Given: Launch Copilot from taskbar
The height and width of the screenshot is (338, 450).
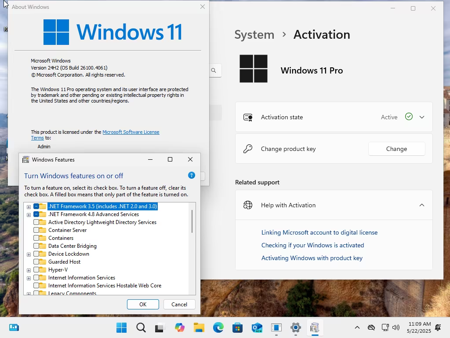Looking at the screenshot, I should tap(180, 327).
